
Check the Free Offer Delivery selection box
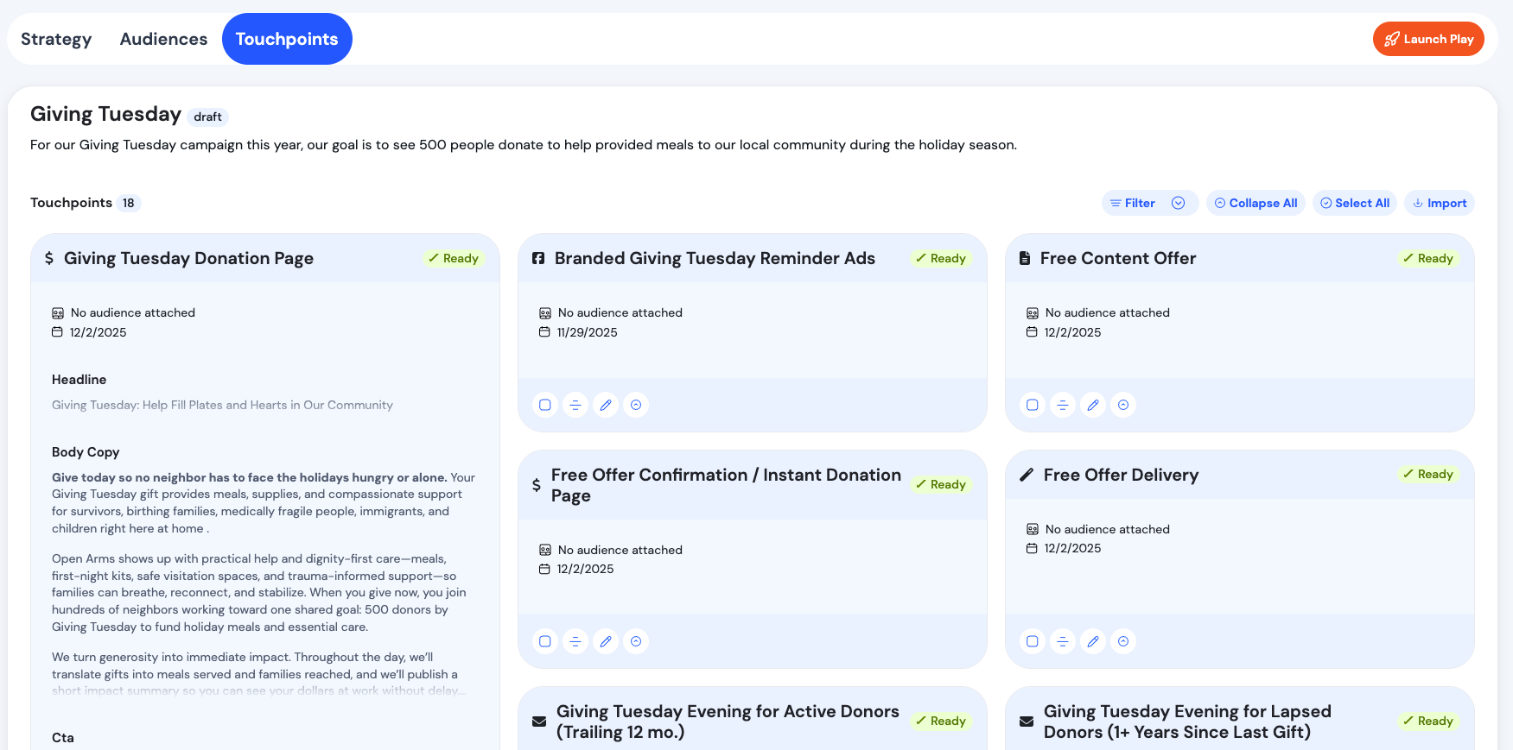pyautogui.click(x=1033, y=641)
